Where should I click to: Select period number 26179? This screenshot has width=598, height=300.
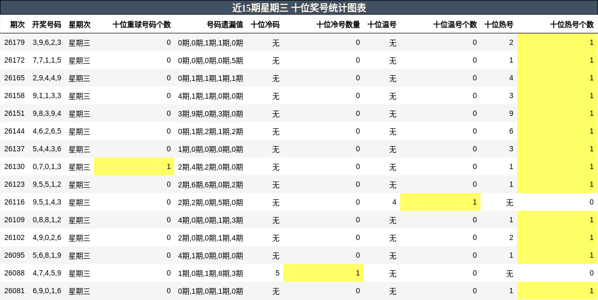click(15, 42)
